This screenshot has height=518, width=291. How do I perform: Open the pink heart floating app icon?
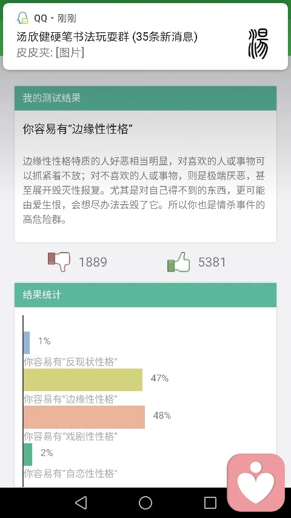point(256,482)
